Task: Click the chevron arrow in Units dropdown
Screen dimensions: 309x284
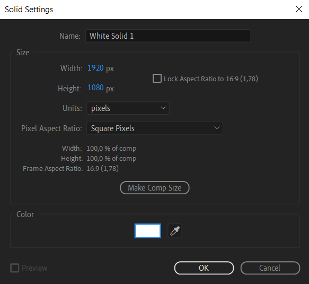Action: click(x=163, y=108)
